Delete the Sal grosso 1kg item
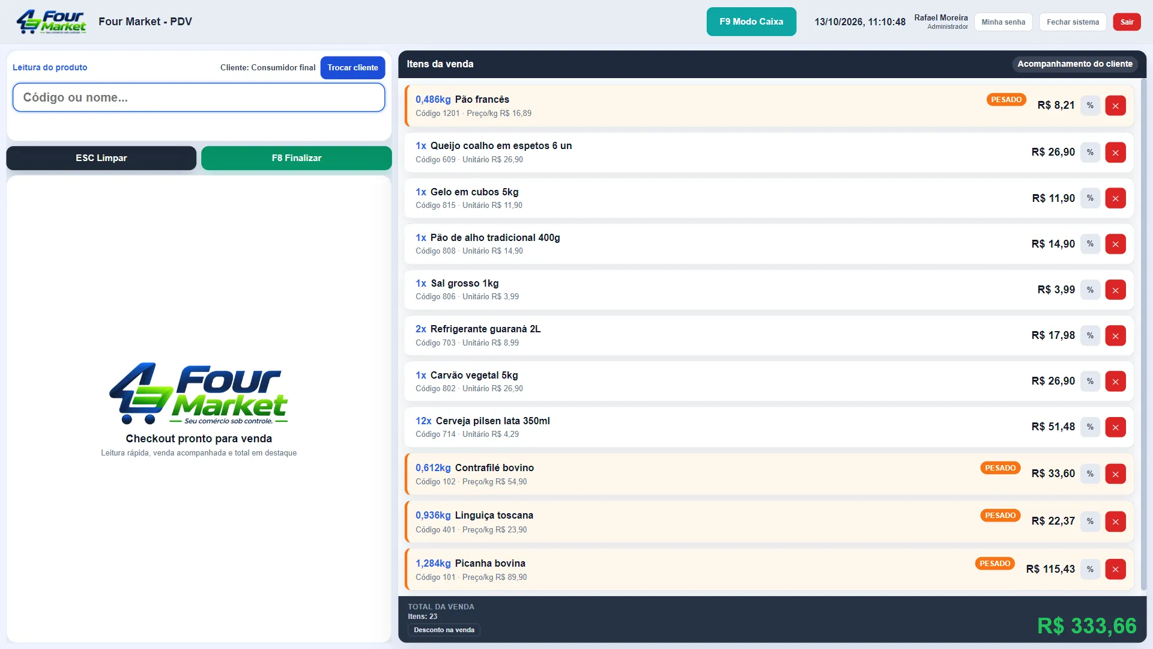 (x=1115, y=290)
